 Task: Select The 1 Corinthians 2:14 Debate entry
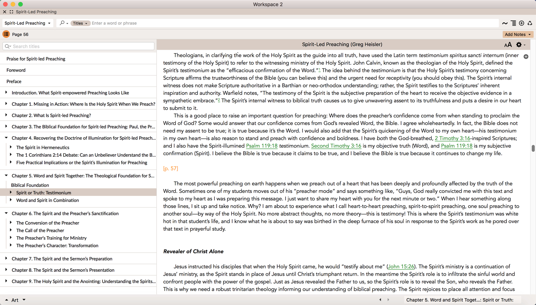click(x=86, y=155)
